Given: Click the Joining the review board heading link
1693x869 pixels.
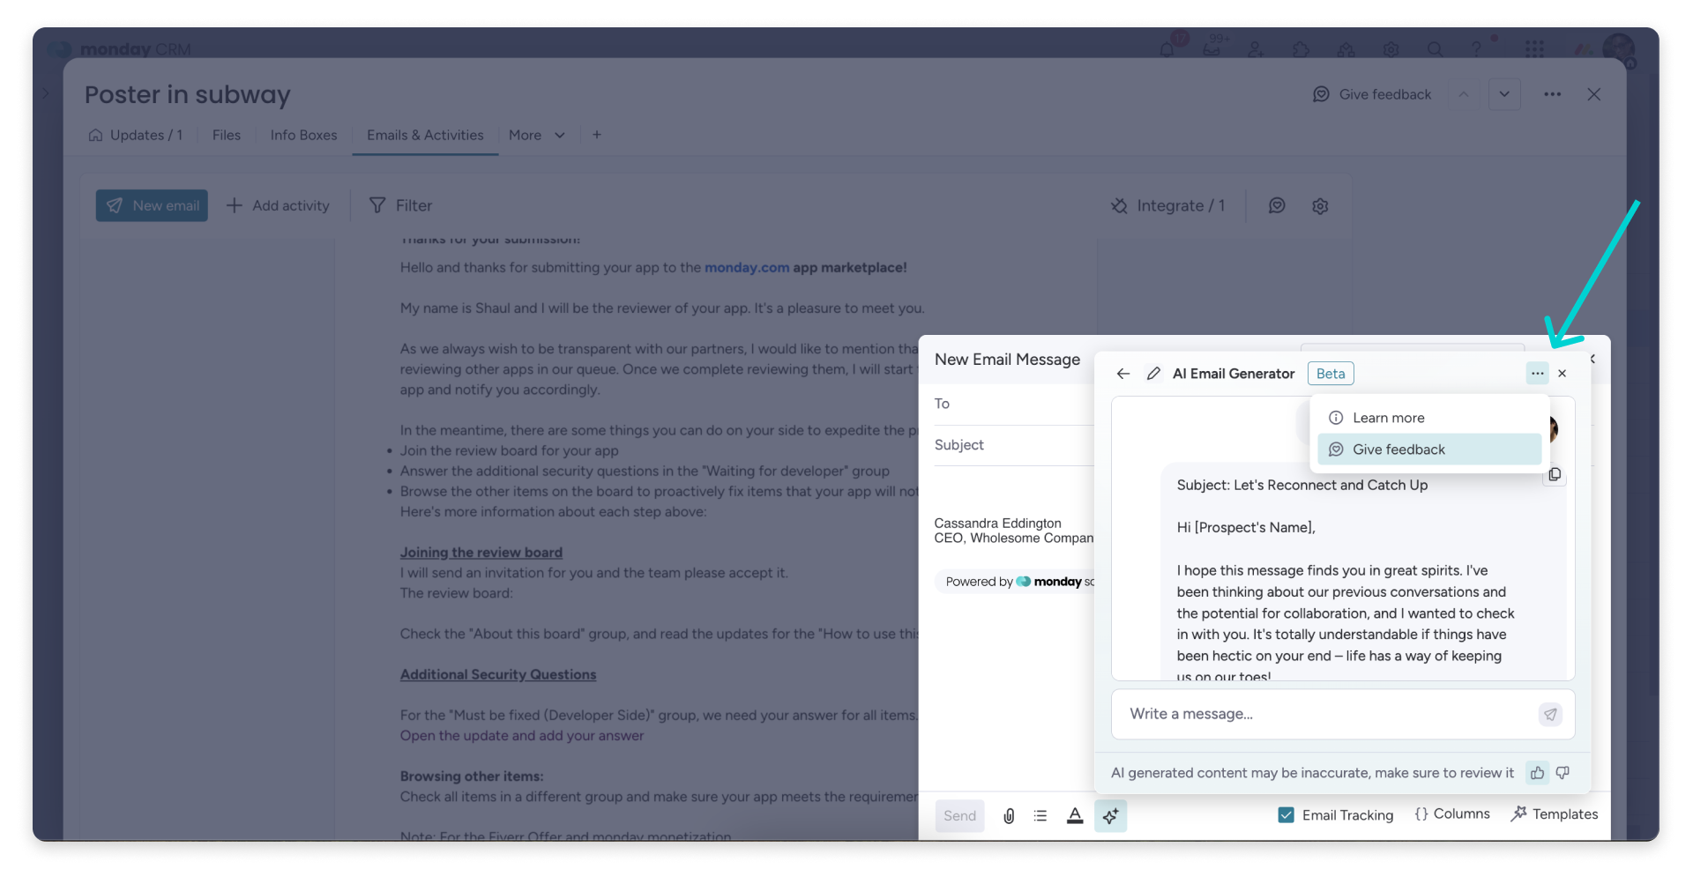Looking at the screenshot, I should pos(481,553).
